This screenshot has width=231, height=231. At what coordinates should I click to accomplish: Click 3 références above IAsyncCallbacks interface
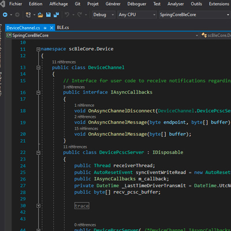click(74, 87)
